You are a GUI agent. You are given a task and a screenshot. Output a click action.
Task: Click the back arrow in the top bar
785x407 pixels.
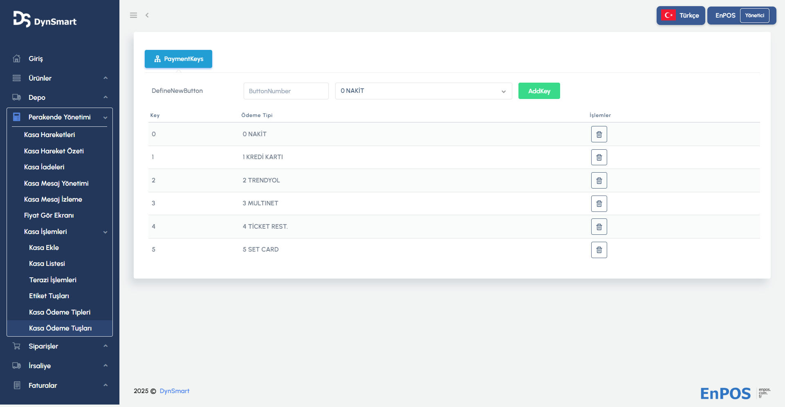pos(147,15)
